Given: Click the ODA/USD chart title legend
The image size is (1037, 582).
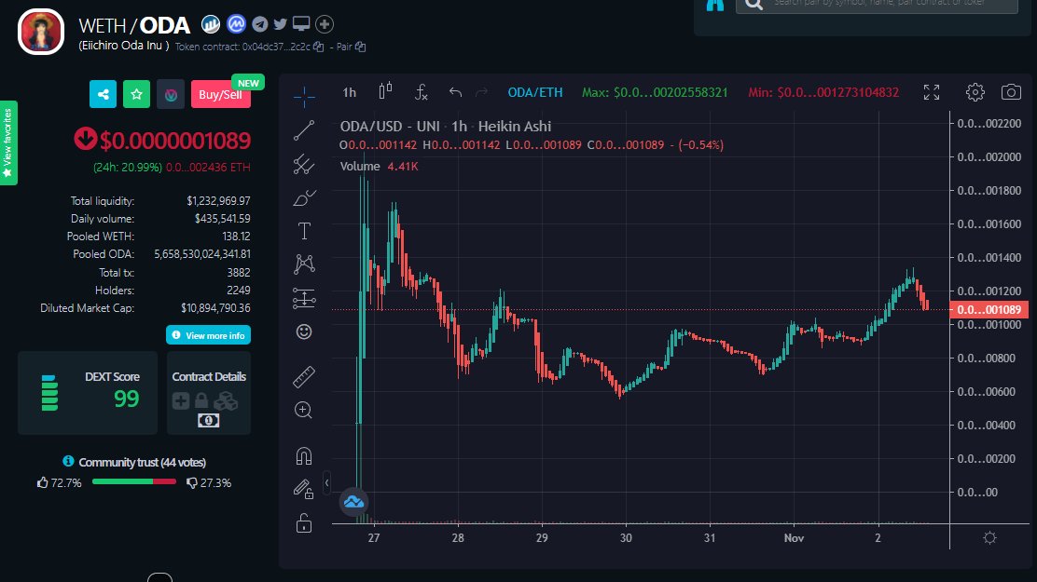Looking at the screenshot, I should coord(446,126).
